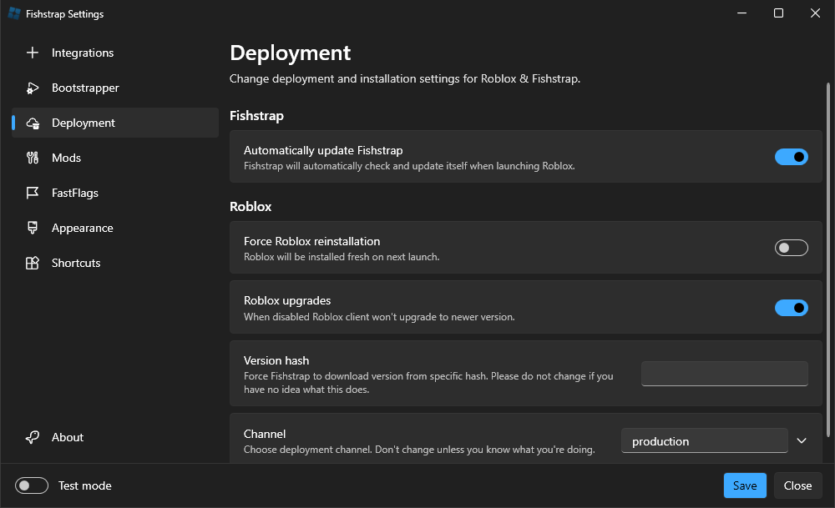Save the deployment settings

coord(745,485)
